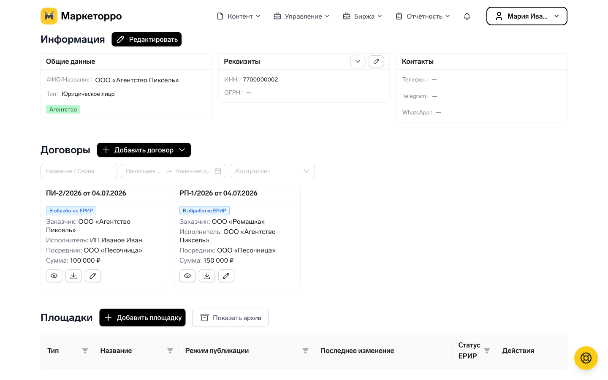608x380 pixels.
Task: Open the Контент menu
Action: pyautogui.click(x=239, y=16)
